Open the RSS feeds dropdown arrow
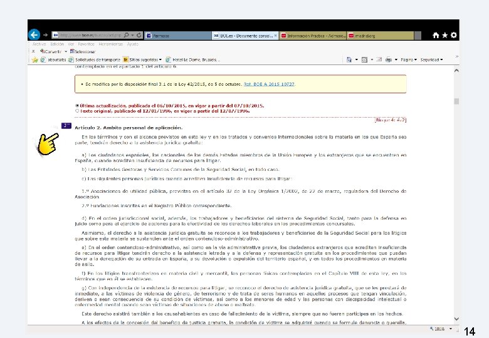The height and width of the screenshot is (338, 489). 372,59
